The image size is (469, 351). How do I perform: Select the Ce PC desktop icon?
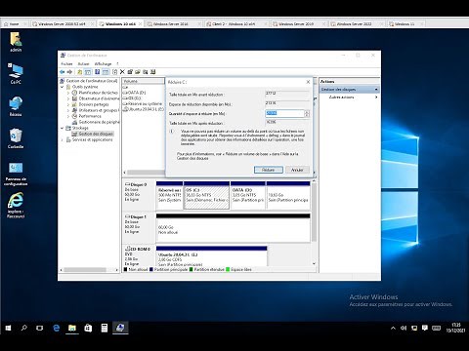[16, 74]
